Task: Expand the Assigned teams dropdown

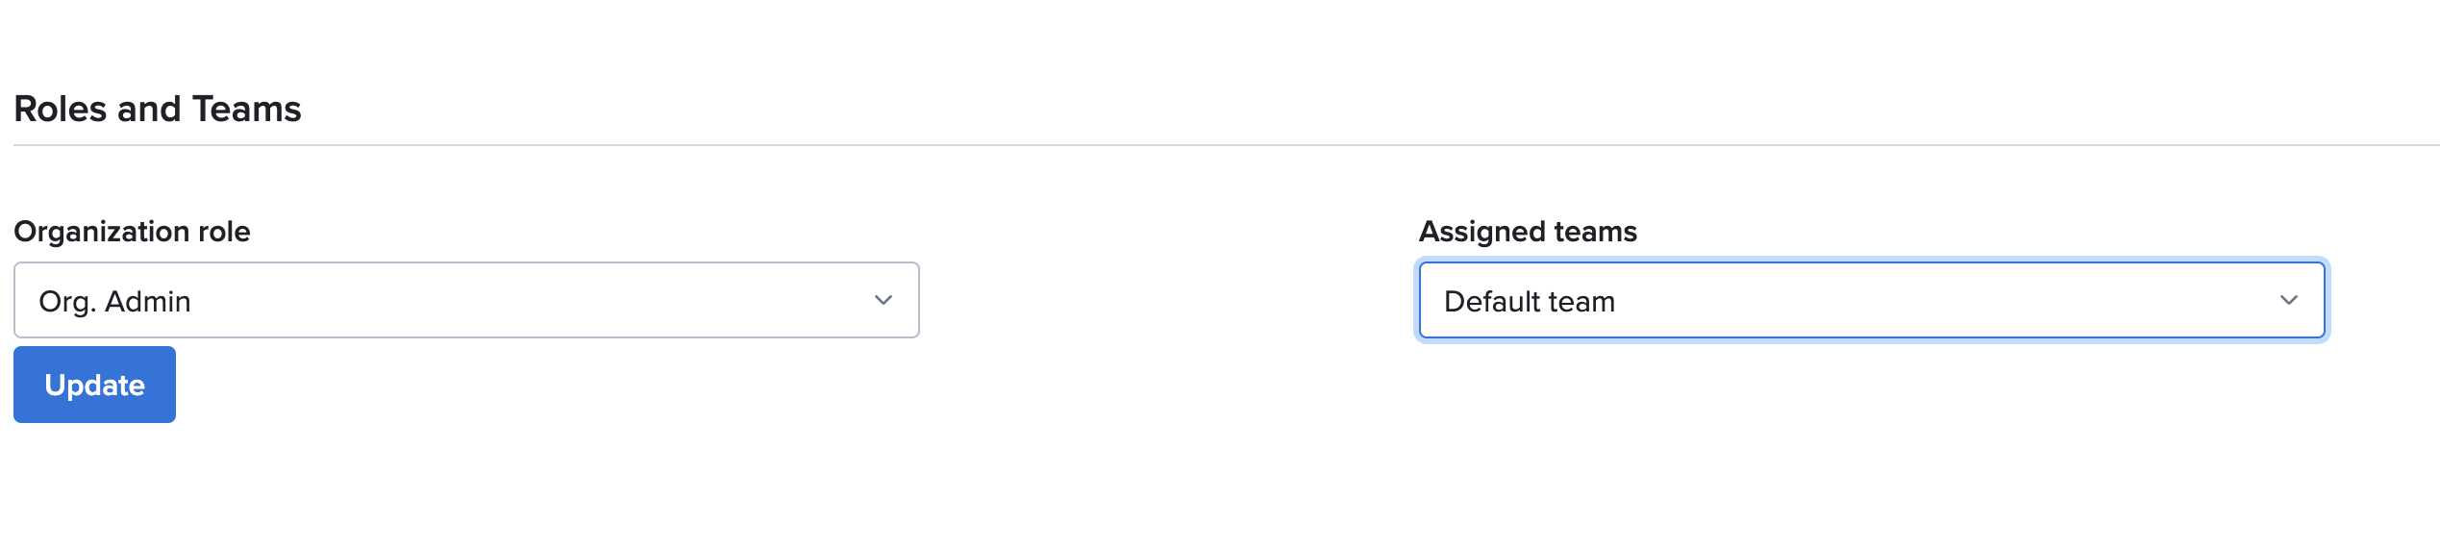Action: coord(1871,300)
